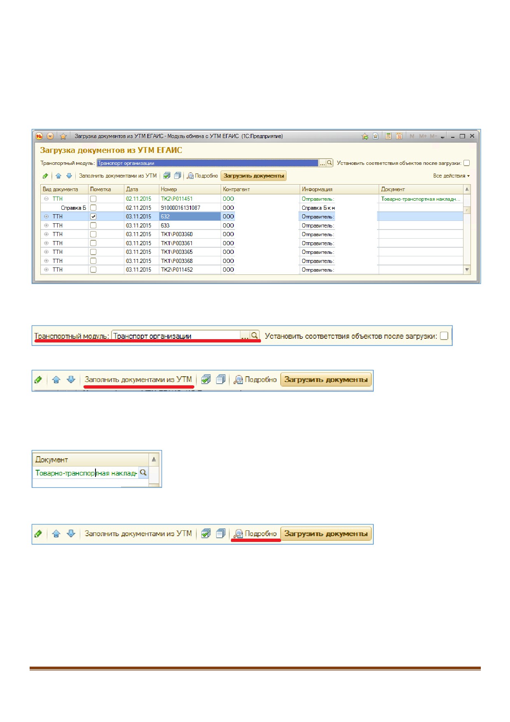510x722 pixels.
Task: Click the M- memory button in title bar
Action: (433, 136)
